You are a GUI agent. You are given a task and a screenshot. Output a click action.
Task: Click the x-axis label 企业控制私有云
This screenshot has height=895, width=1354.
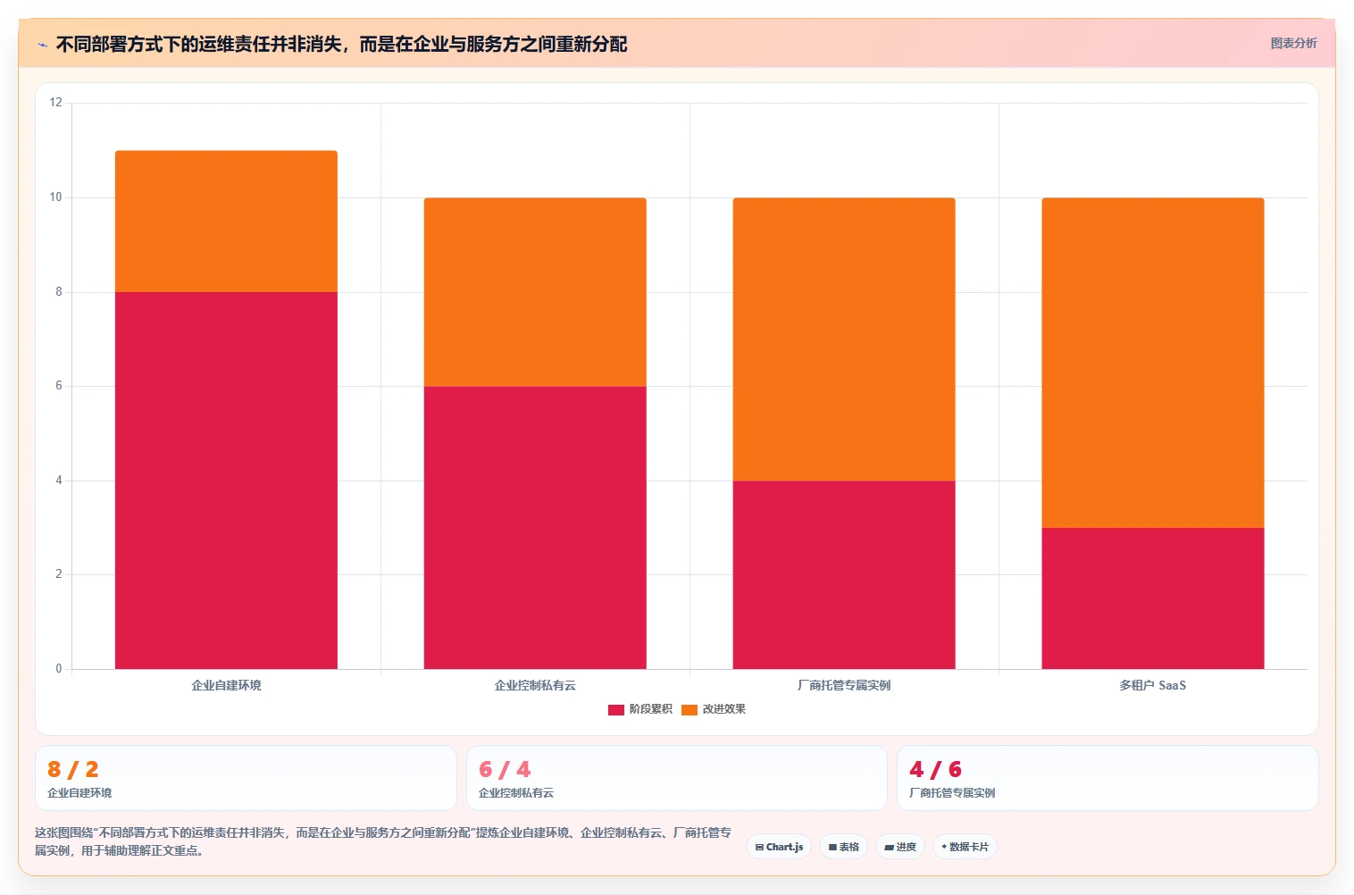click(535, 685)
